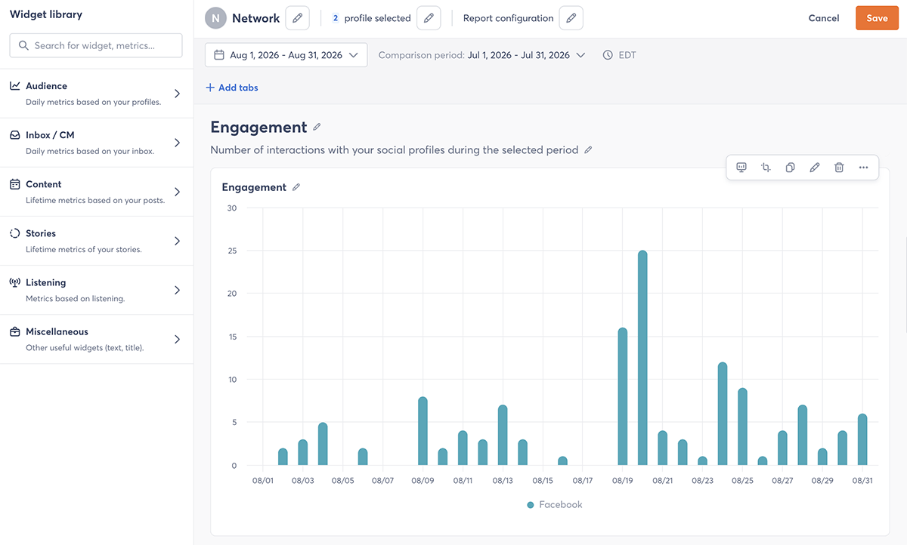
Task: Click the Network avatar N icon
Action: (215, 18)
